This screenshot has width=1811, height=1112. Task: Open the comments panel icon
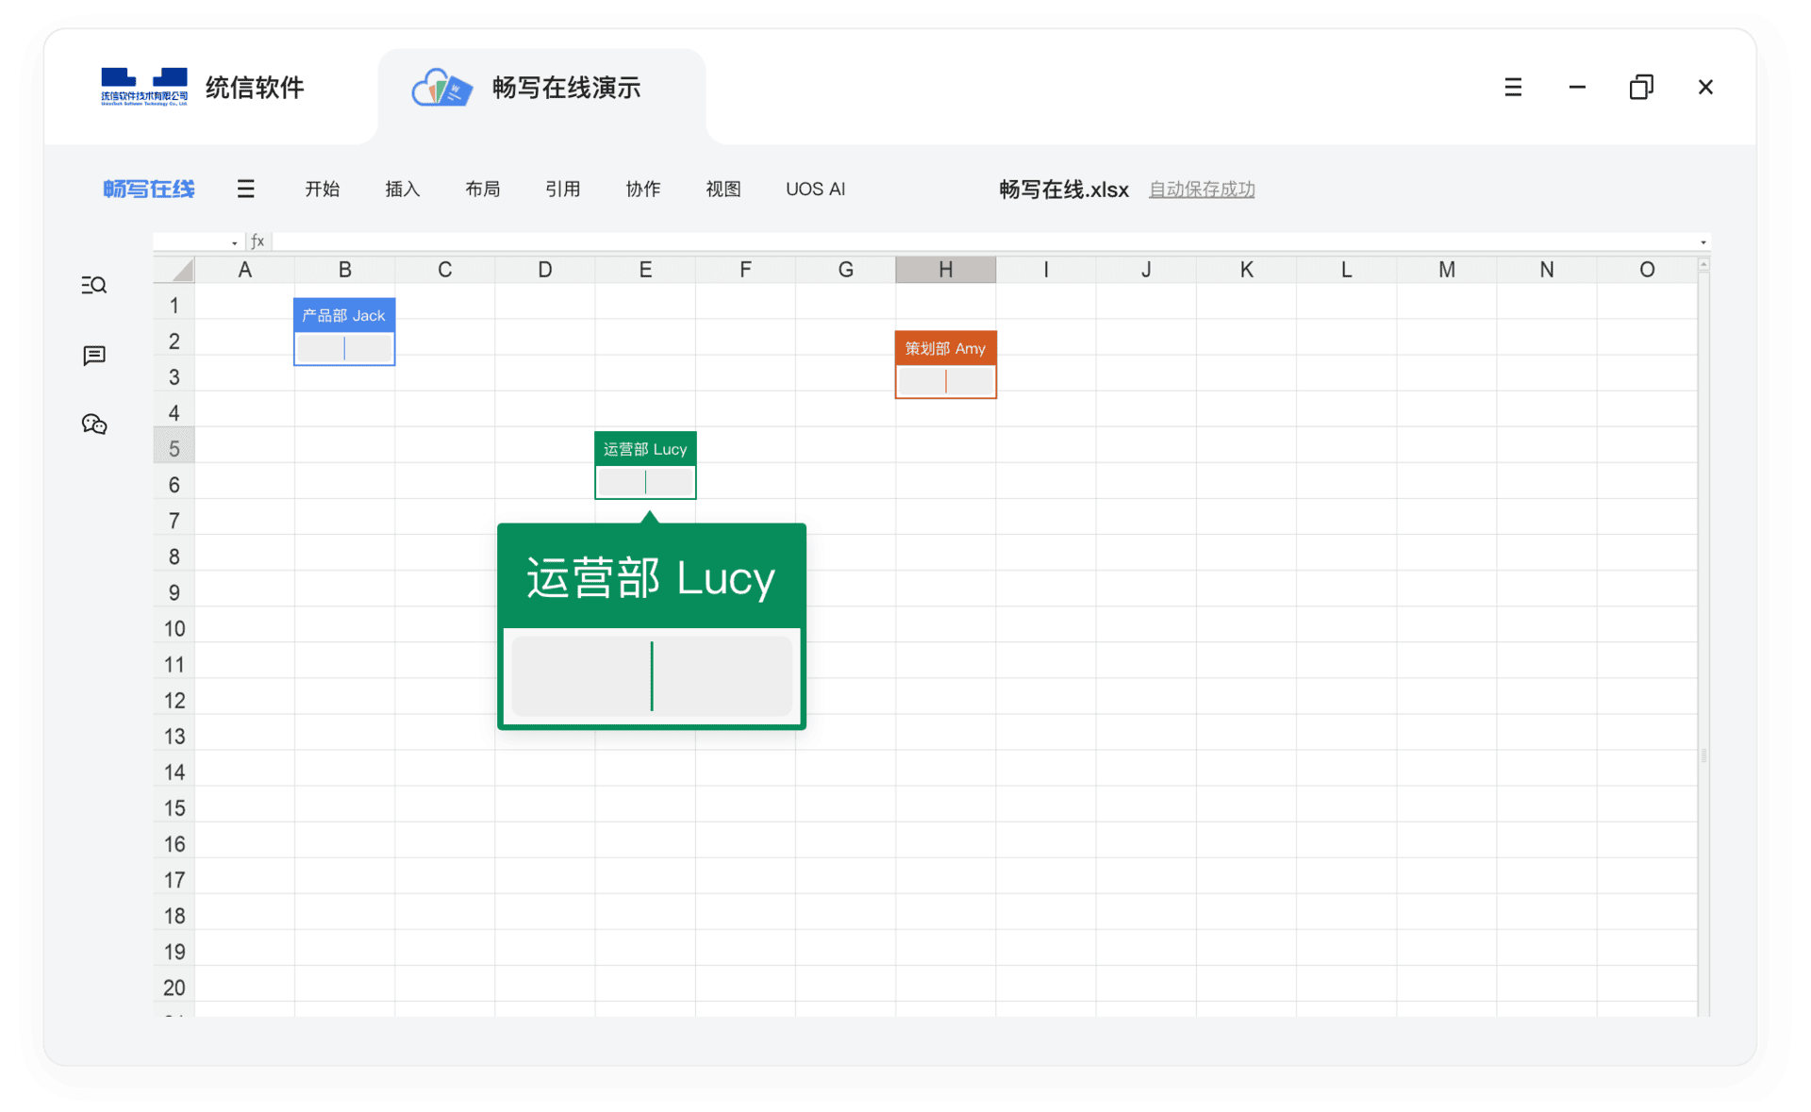point(93,356)
